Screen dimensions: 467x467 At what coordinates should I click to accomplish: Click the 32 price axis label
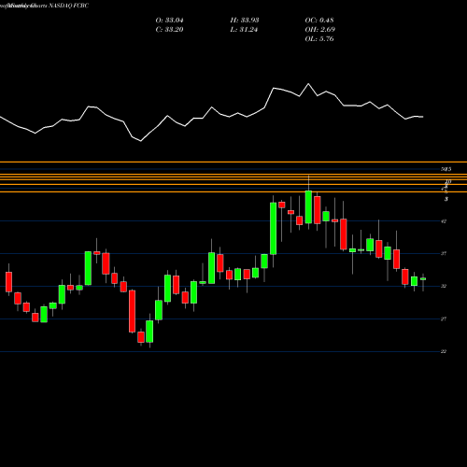pos(444,286)
